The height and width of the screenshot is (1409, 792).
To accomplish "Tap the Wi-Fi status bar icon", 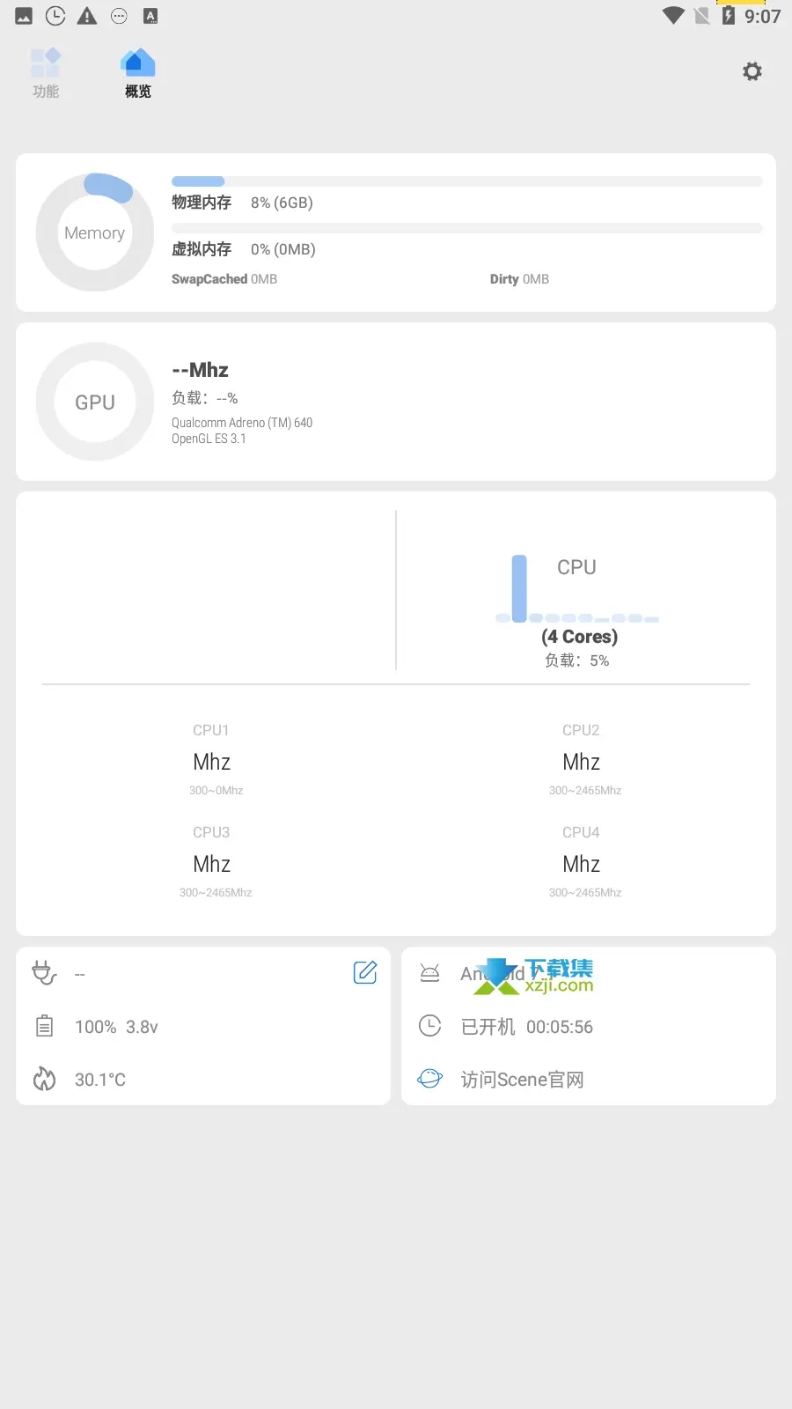I will (x=673, y=14).
